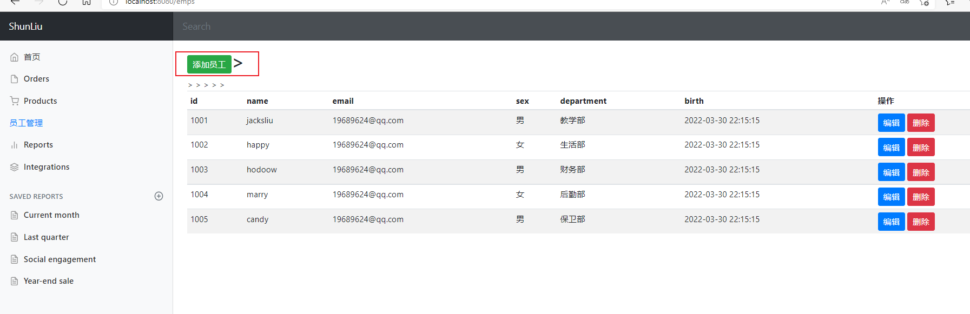970x314 pixels.
Task: Edit employee 1004 marry with 编辑
Action: tap(891, 197)
